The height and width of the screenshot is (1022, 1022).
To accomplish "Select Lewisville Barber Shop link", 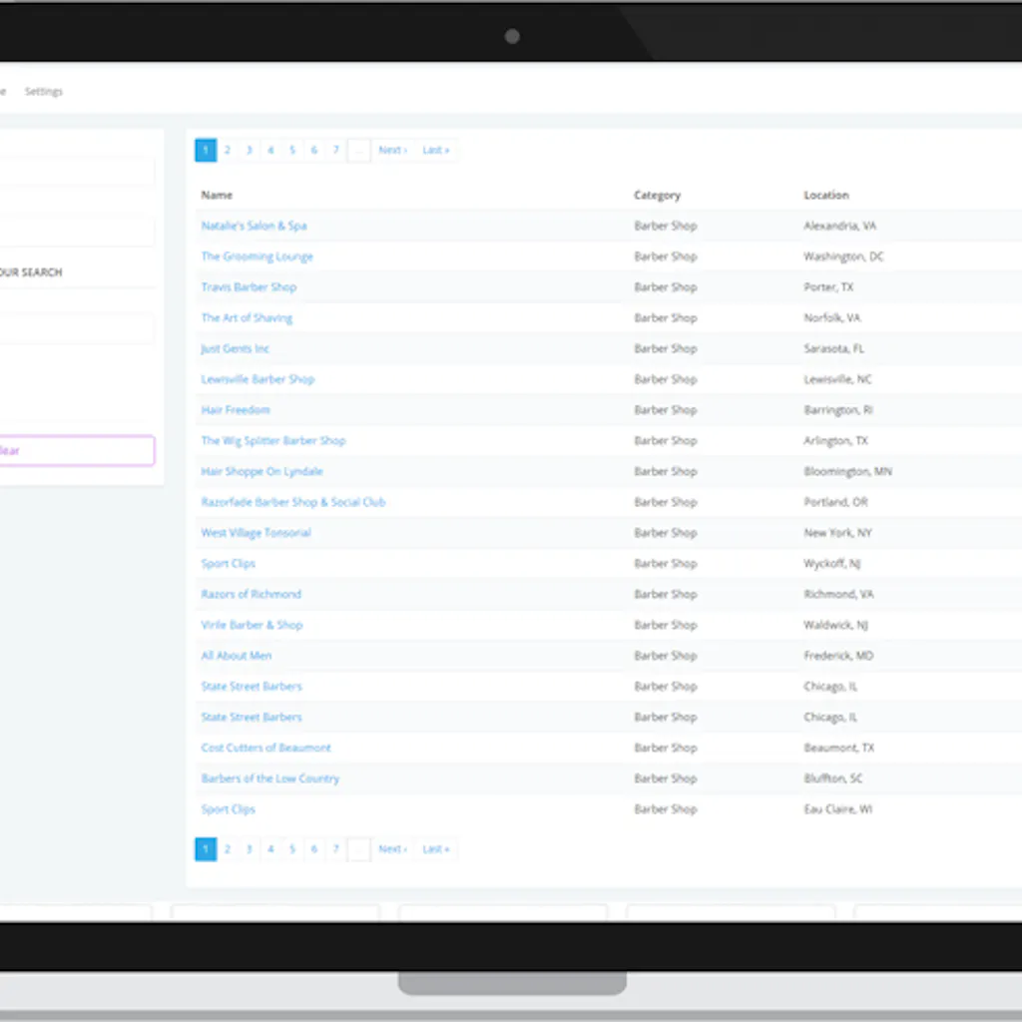I will 257,379.
